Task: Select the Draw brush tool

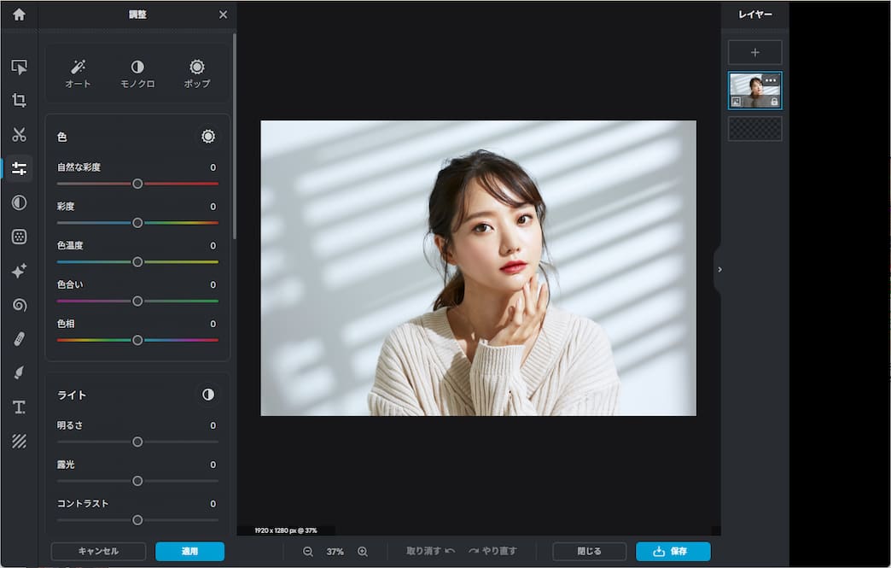Action: pos(20,373)
